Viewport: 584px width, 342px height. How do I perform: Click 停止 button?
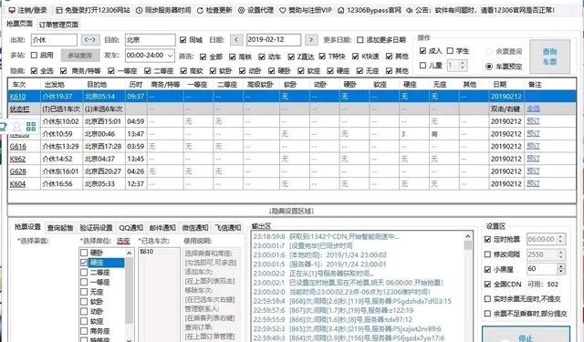pyautogui.click(x=526, y=335)
